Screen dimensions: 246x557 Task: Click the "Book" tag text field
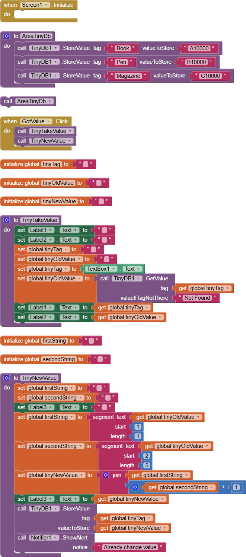point(122,48)
